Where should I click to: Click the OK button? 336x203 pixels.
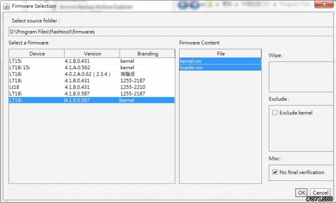[301, 193]
